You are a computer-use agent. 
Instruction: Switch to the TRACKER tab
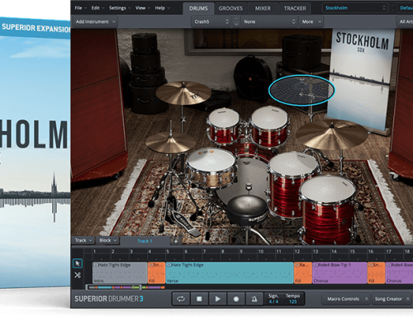(295, 8)
